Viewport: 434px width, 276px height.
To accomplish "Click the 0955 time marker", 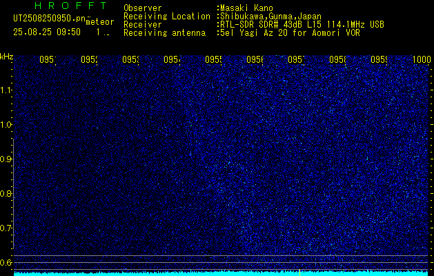I will click(213, 59).
